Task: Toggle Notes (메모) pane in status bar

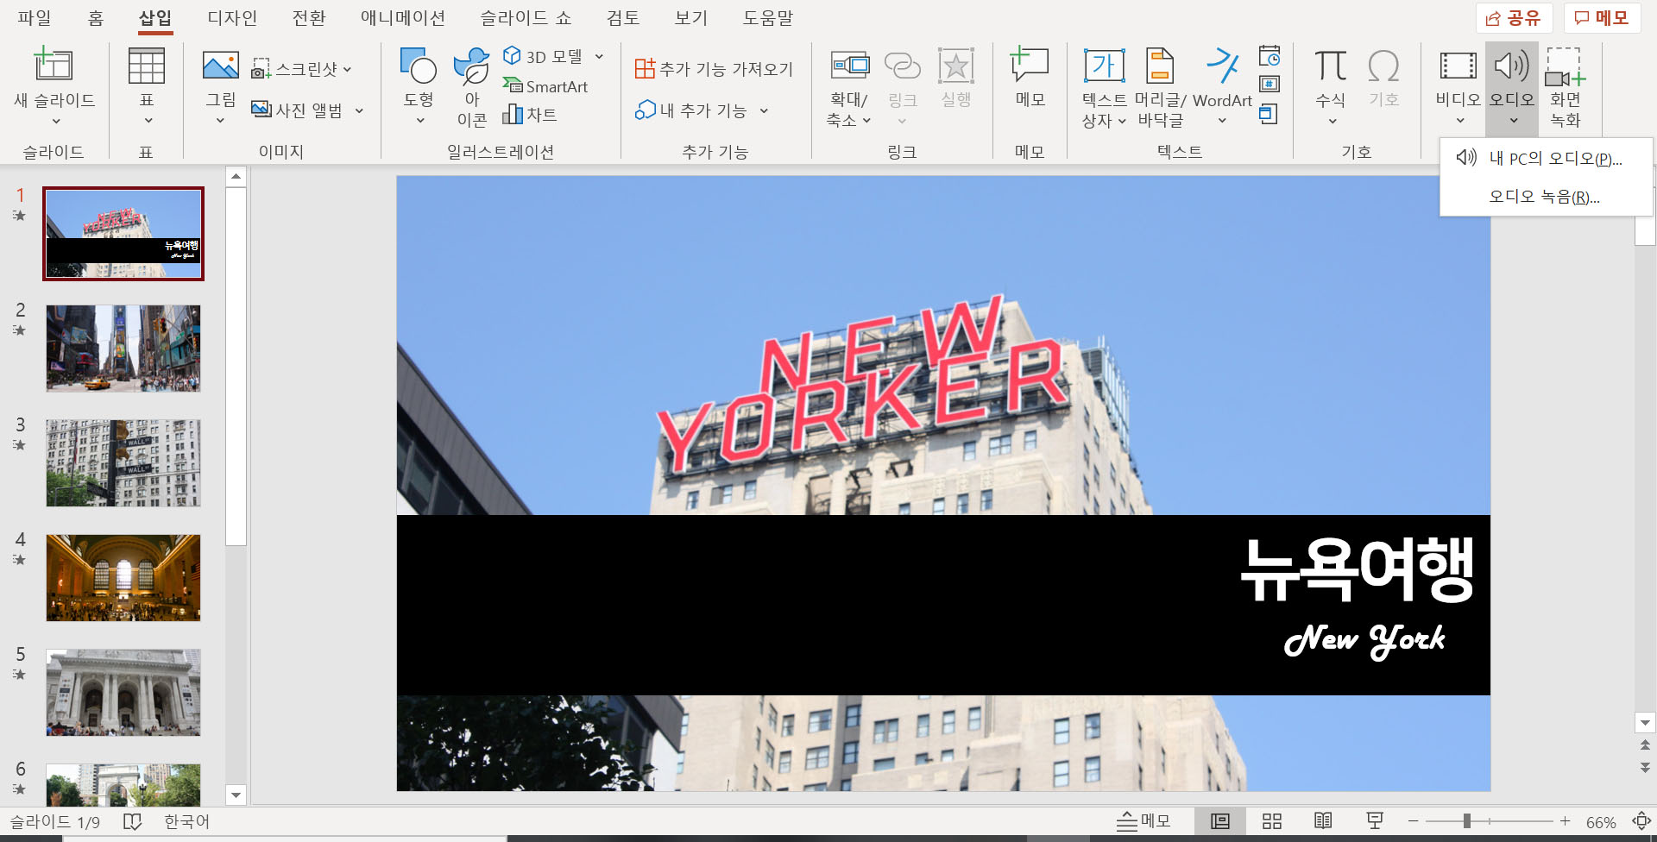Action: point(1144,821)
